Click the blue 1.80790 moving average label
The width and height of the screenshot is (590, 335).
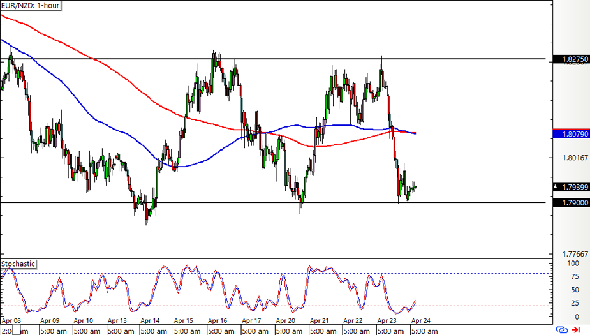click(x=571, y=134)
